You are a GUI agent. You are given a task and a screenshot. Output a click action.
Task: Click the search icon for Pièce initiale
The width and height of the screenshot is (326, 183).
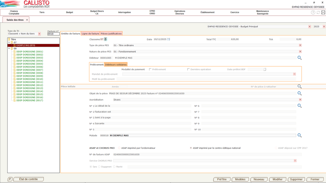(299, 86)
